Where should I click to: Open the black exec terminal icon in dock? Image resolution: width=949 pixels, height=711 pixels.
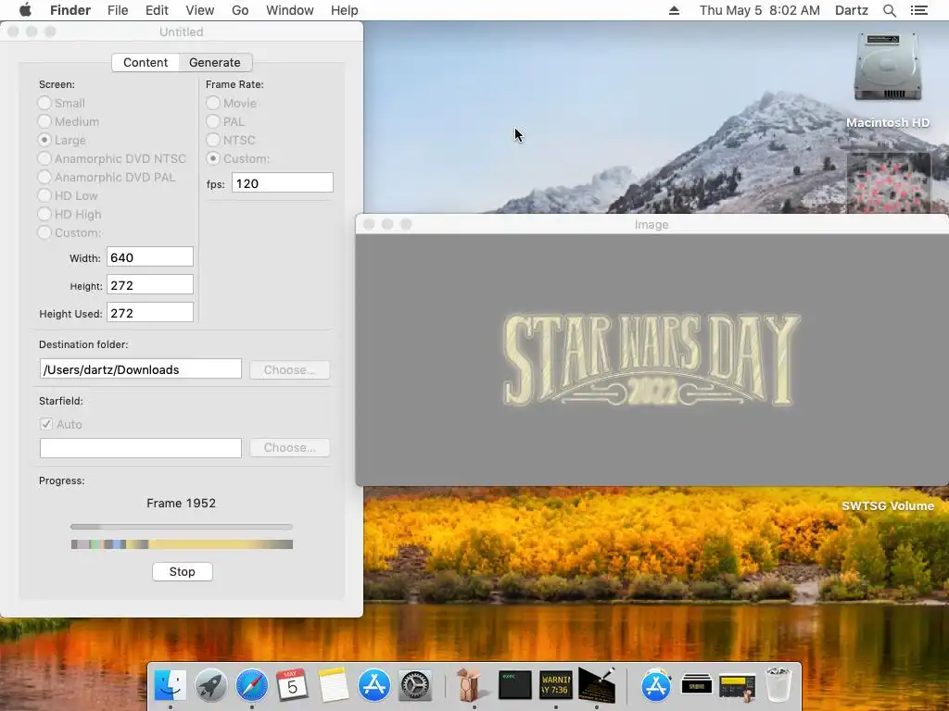(x=515, y=685)
